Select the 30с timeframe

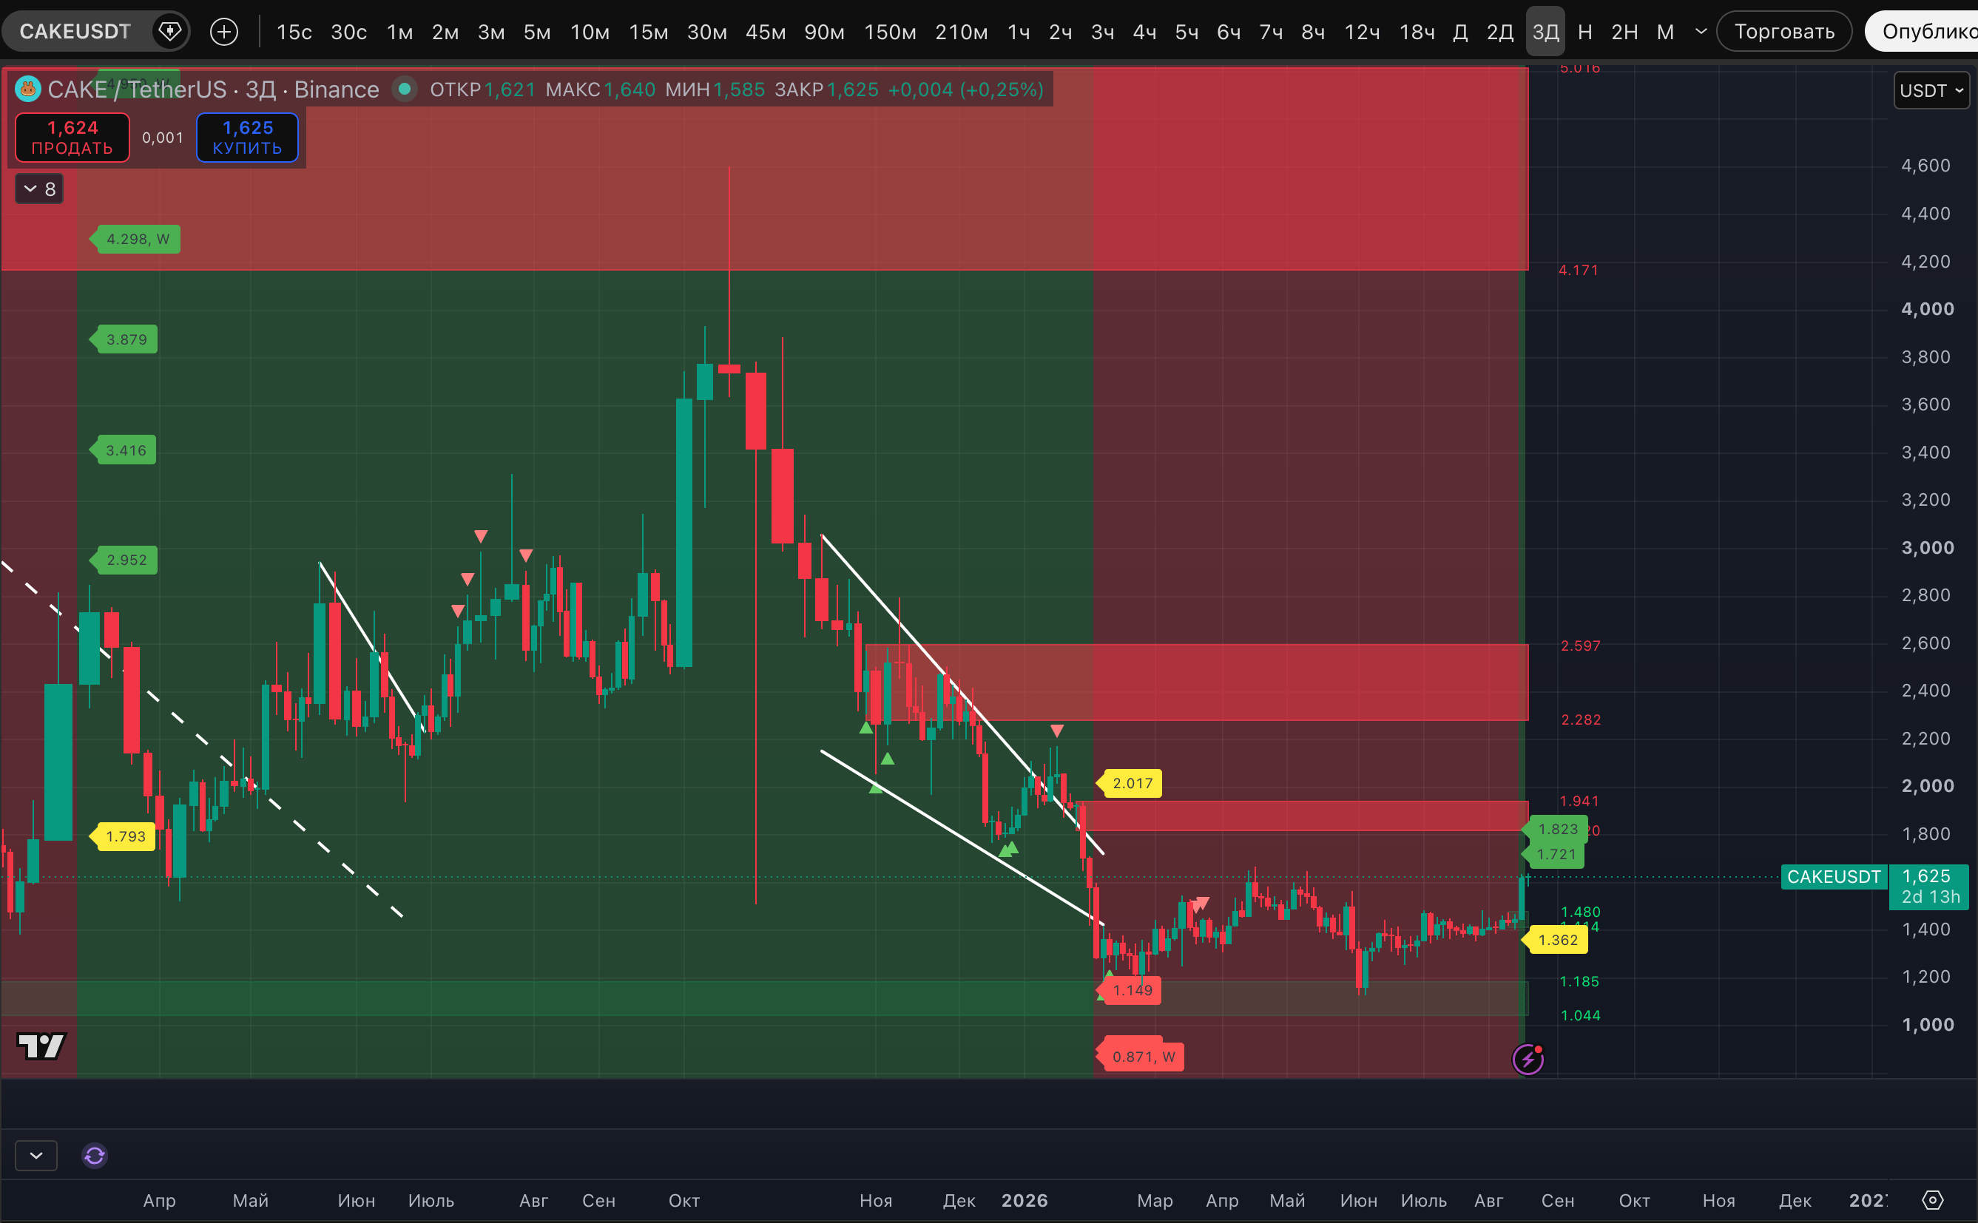coord(348,32)
